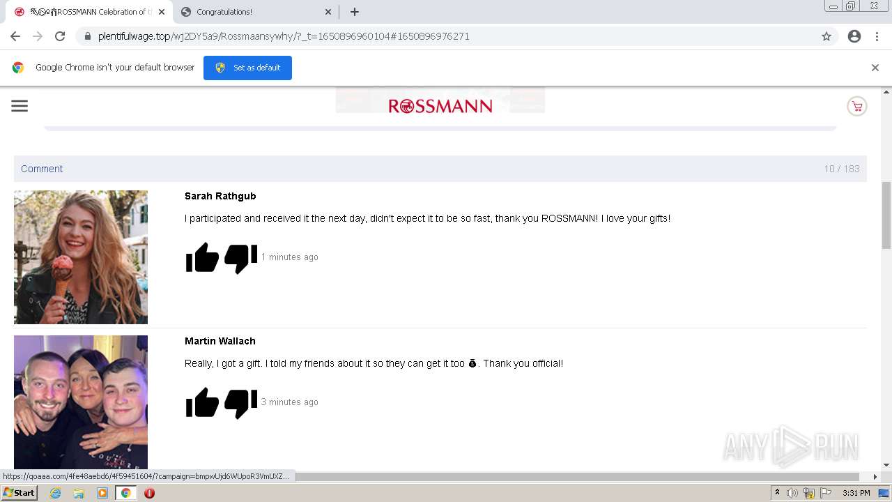
Task: Dislike Martin Wallach's comment with thumbs down
Action: pos(241,404)
